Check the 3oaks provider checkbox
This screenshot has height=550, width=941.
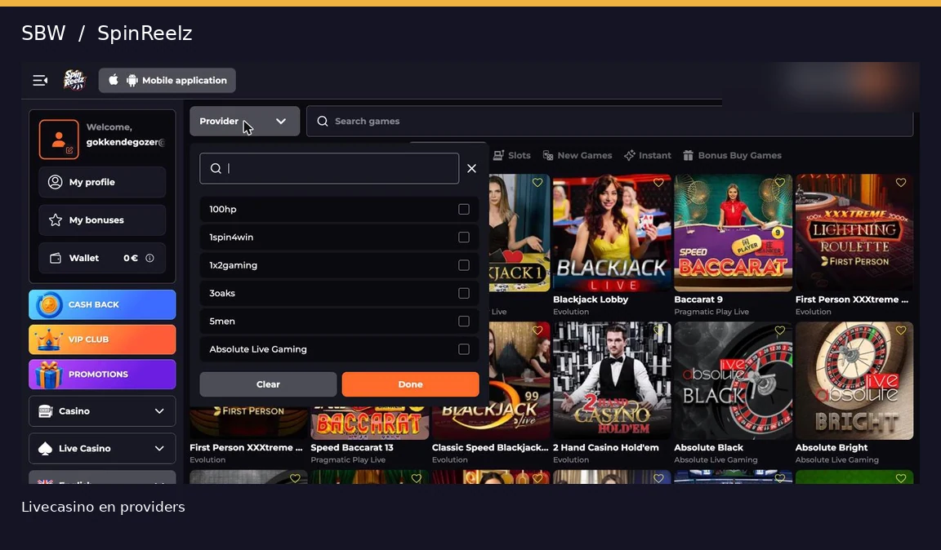point(464,293)
